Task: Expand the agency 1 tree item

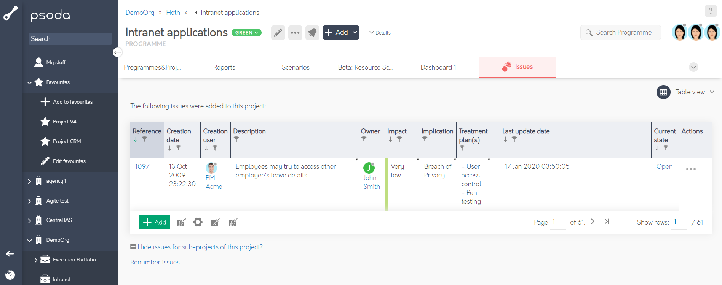Action: tap(30, 181)
